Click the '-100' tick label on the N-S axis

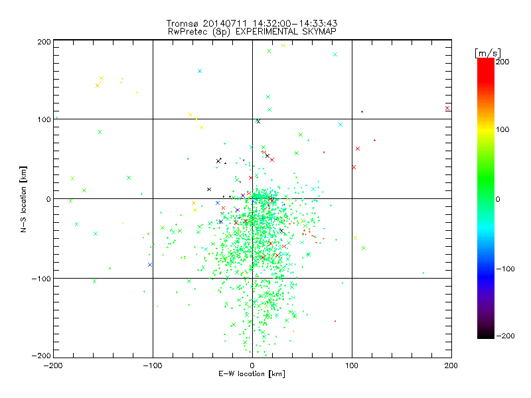[41, 279]
